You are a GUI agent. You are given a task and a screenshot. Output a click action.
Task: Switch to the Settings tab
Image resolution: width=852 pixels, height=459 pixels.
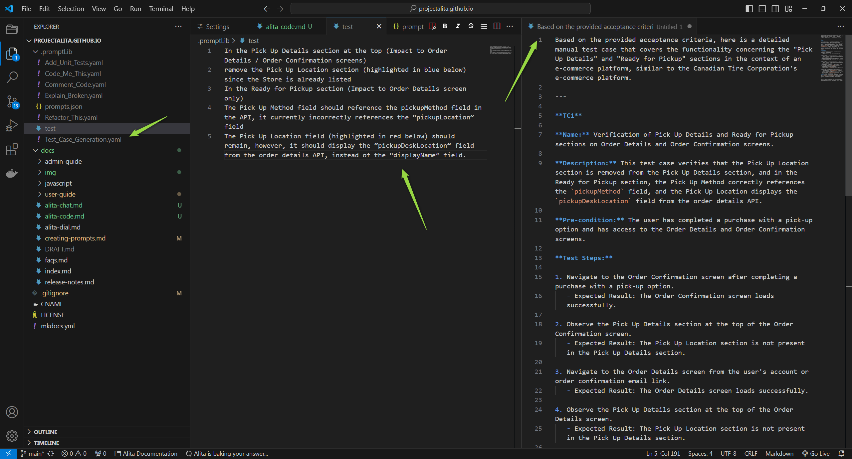pyautogui.click(x=217, y=27)
